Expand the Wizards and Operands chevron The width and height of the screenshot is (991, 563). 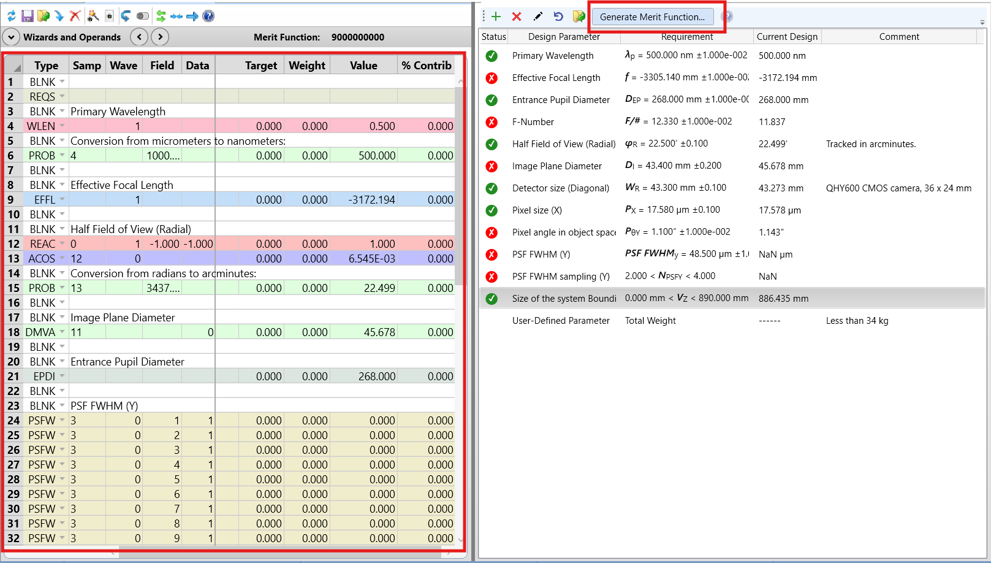click(x=11, y=37)
